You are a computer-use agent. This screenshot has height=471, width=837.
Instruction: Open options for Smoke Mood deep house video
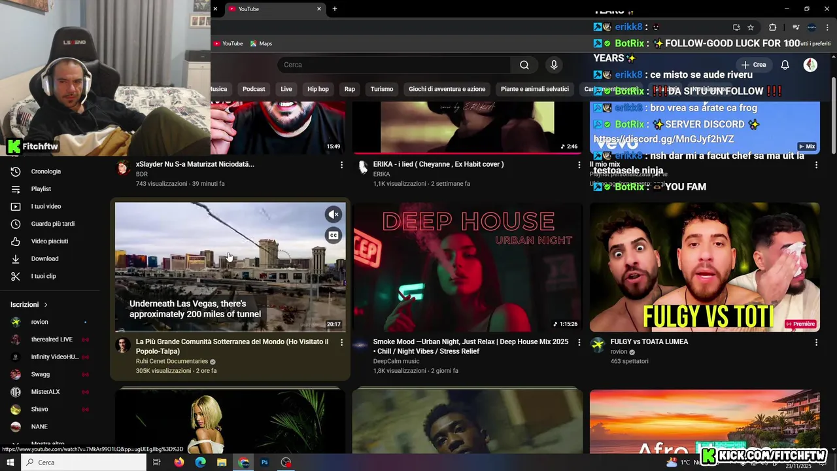coord(579,342)
